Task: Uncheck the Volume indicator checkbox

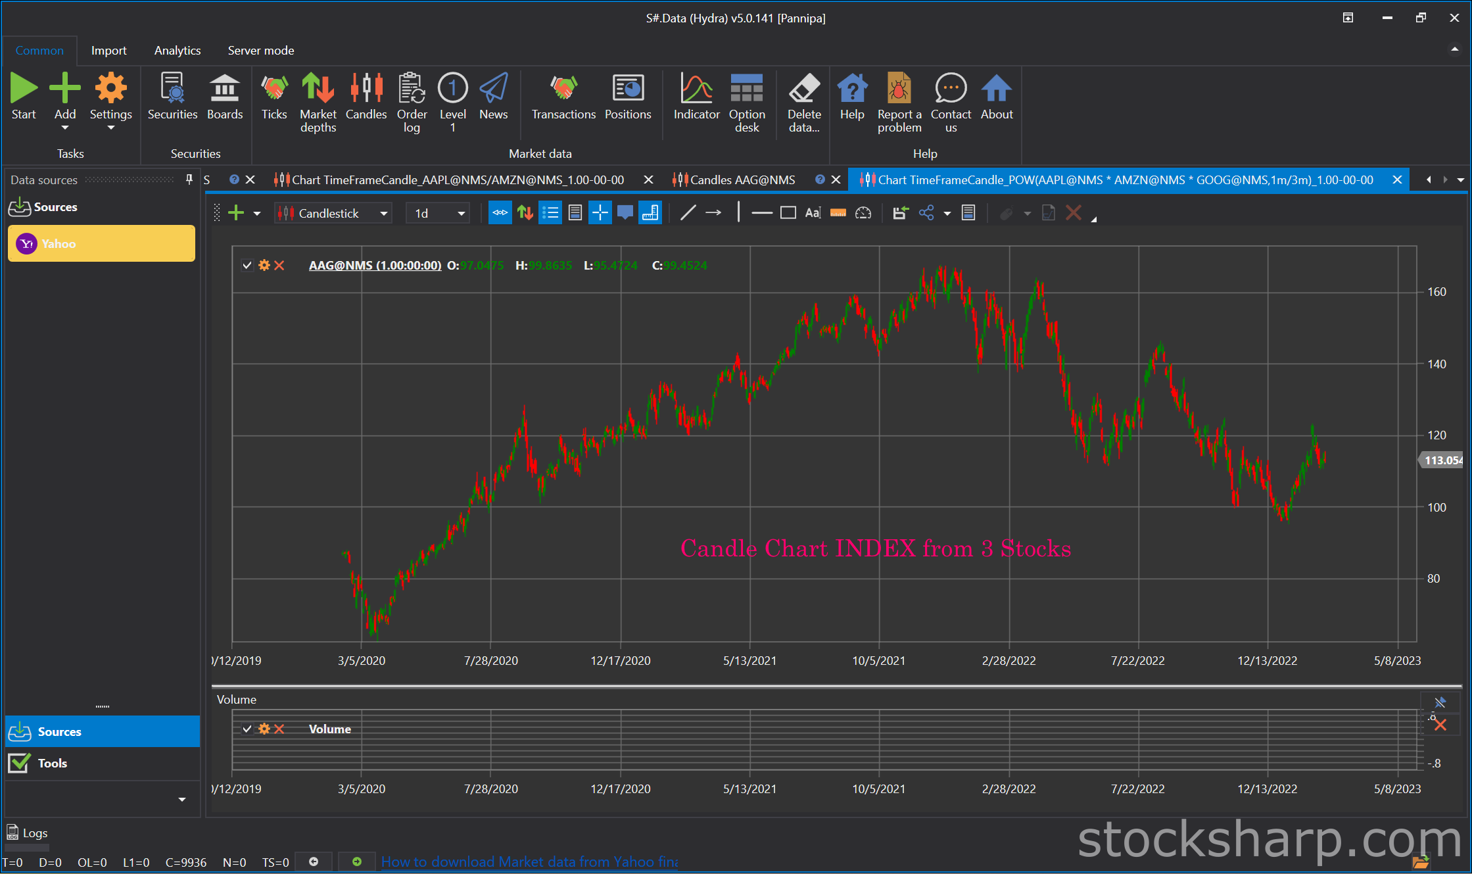Action: coord(247,729)
